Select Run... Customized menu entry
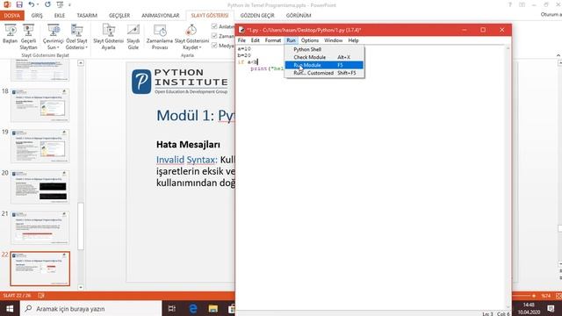Image resolution: width=562 pixels, height=316 pixels. pyautogui.click(x=324, y=73)
